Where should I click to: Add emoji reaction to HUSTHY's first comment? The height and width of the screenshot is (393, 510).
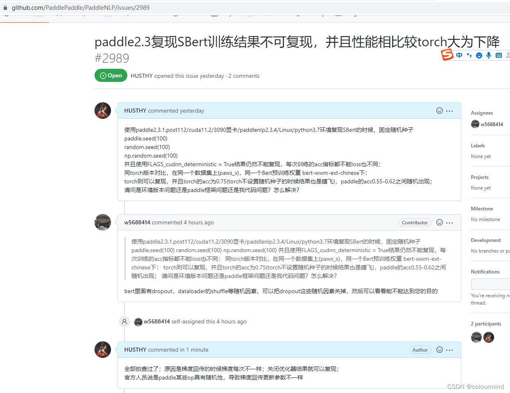pos(440,111)
